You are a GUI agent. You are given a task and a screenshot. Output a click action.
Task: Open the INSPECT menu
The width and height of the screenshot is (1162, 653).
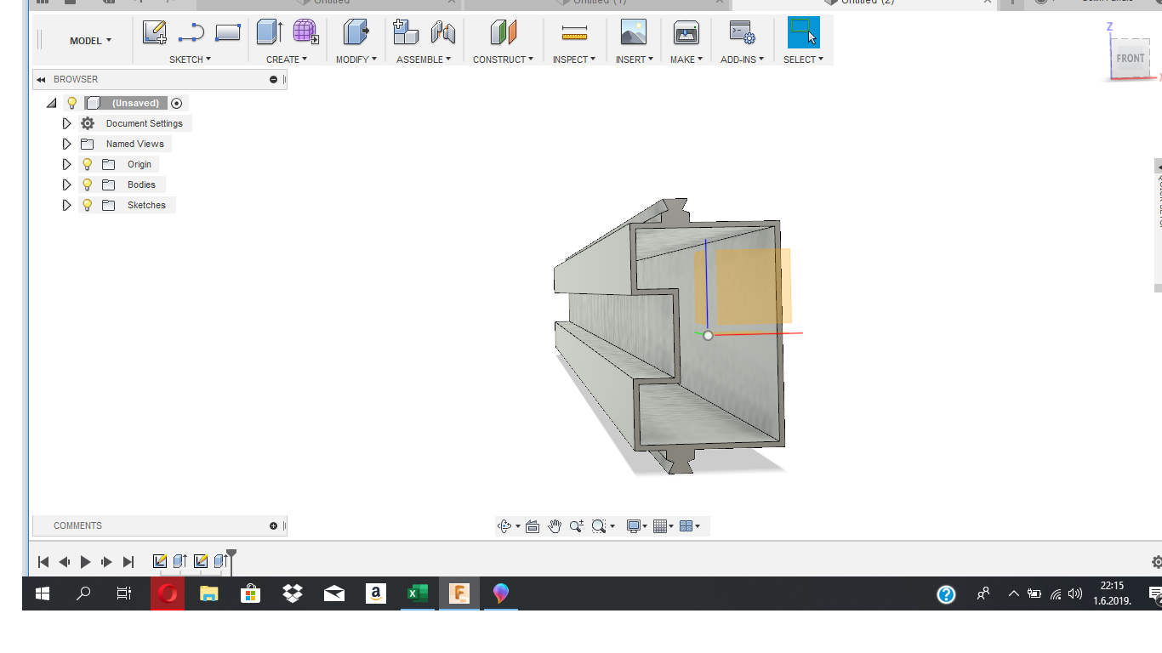(x=573, y=60)
